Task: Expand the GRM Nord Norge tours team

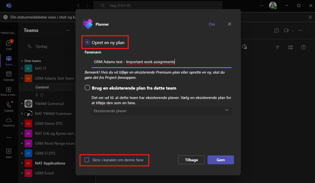Action: [x=22, y=143]
